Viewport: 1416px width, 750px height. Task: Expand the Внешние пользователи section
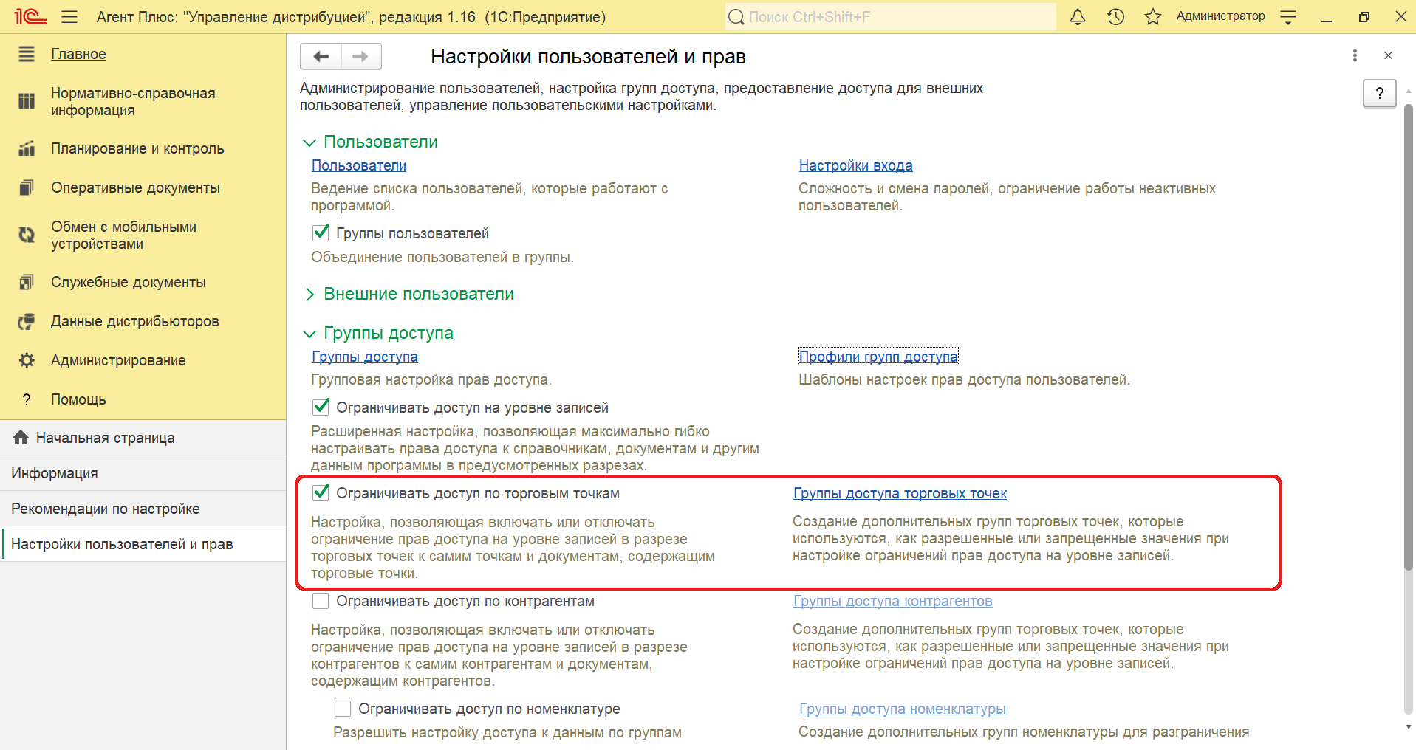pos(309,295)
